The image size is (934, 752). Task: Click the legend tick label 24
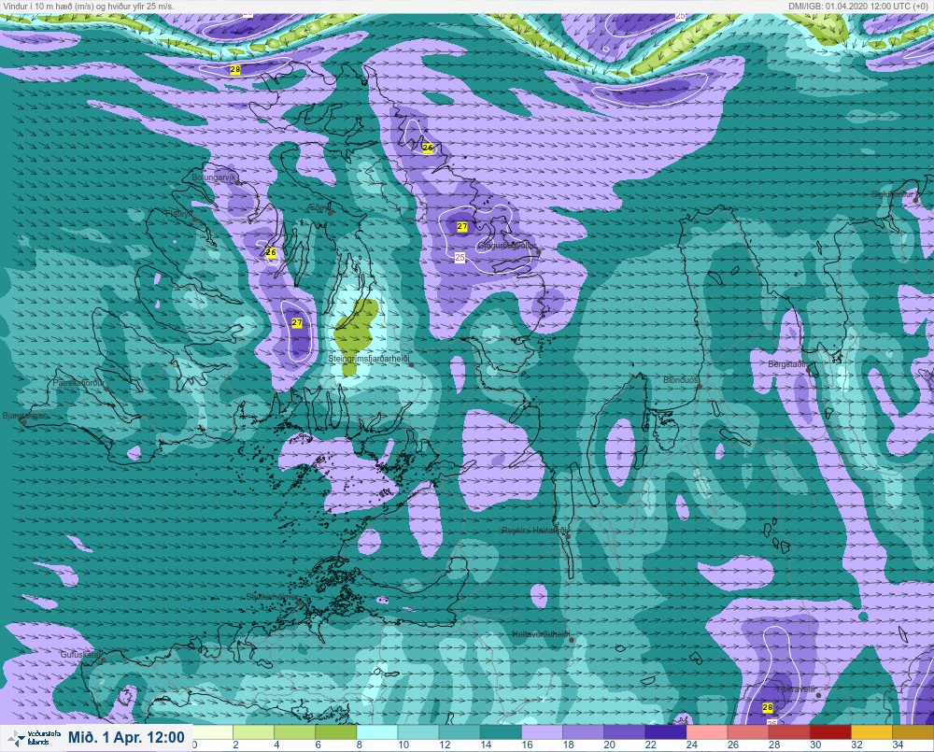coord(691,745)
